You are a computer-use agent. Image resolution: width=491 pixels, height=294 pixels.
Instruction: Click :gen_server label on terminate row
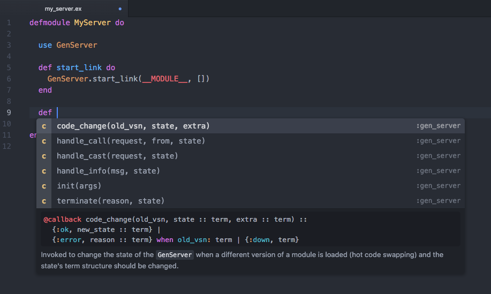439,201
